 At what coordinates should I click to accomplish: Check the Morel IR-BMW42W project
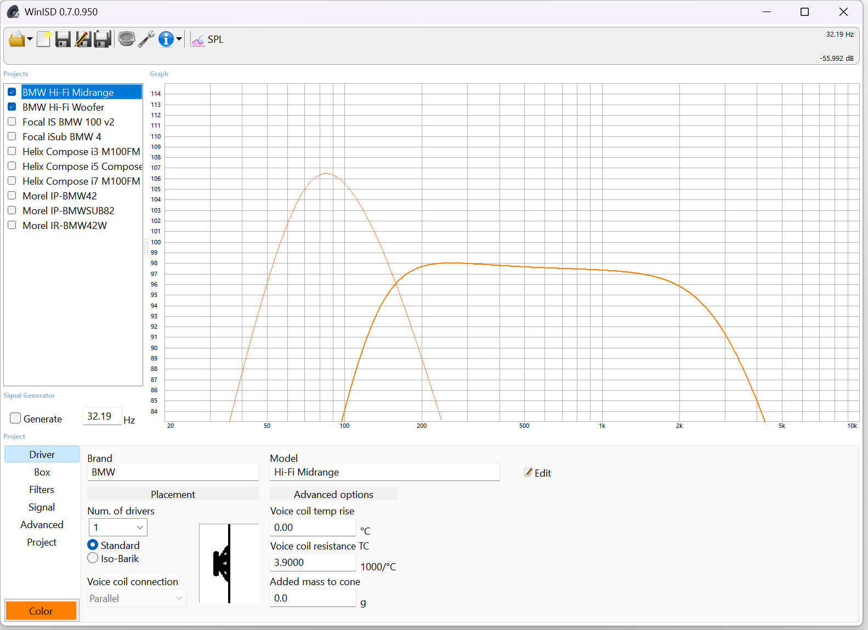[x=12, y=225]
